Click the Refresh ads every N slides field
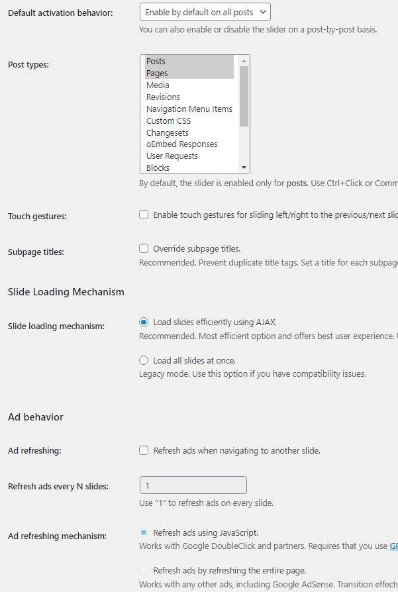398x592 pixels. 193,485
